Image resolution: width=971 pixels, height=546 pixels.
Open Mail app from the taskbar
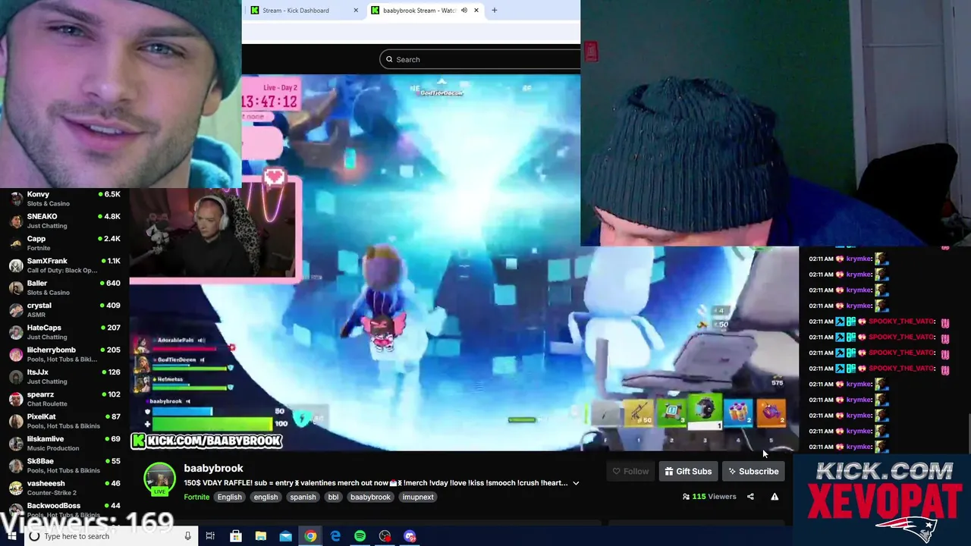(x=285, y=536)
